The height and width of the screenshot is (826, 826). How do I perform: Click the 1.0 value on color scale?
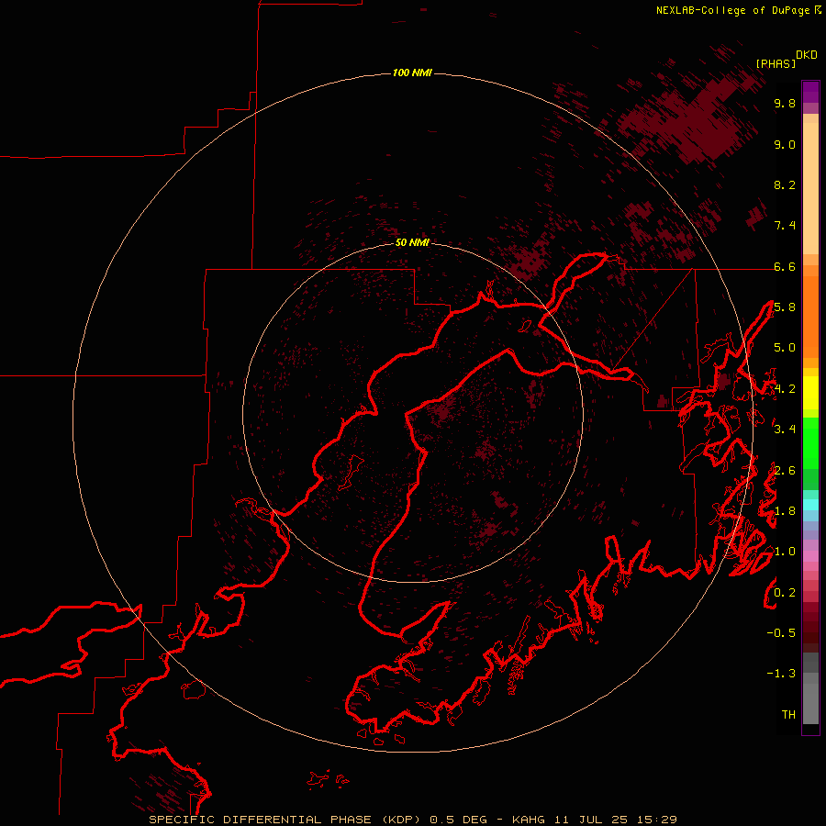click(x=785, y=552)
